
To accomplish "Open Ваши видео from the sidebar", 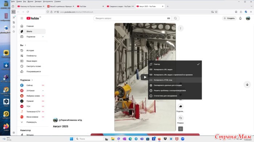I will point(32,61).
